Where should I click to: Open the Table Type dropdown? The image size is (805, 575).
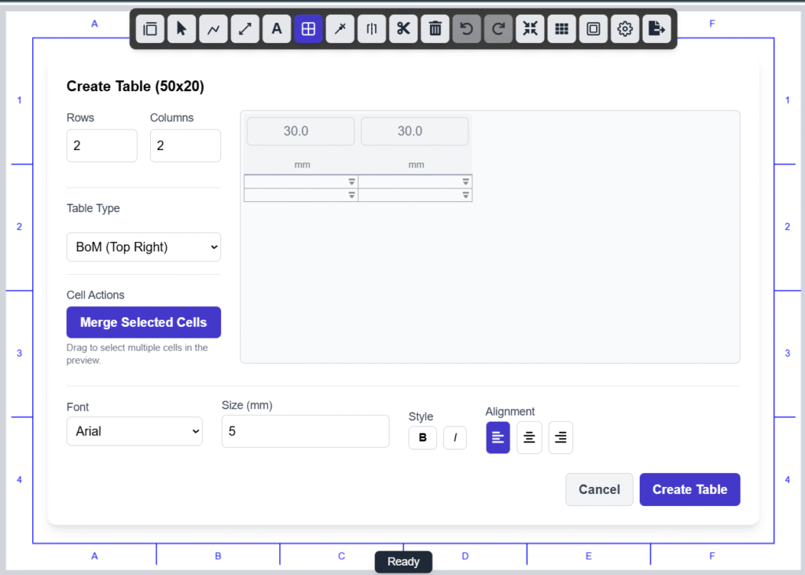(x=144, y=247)
